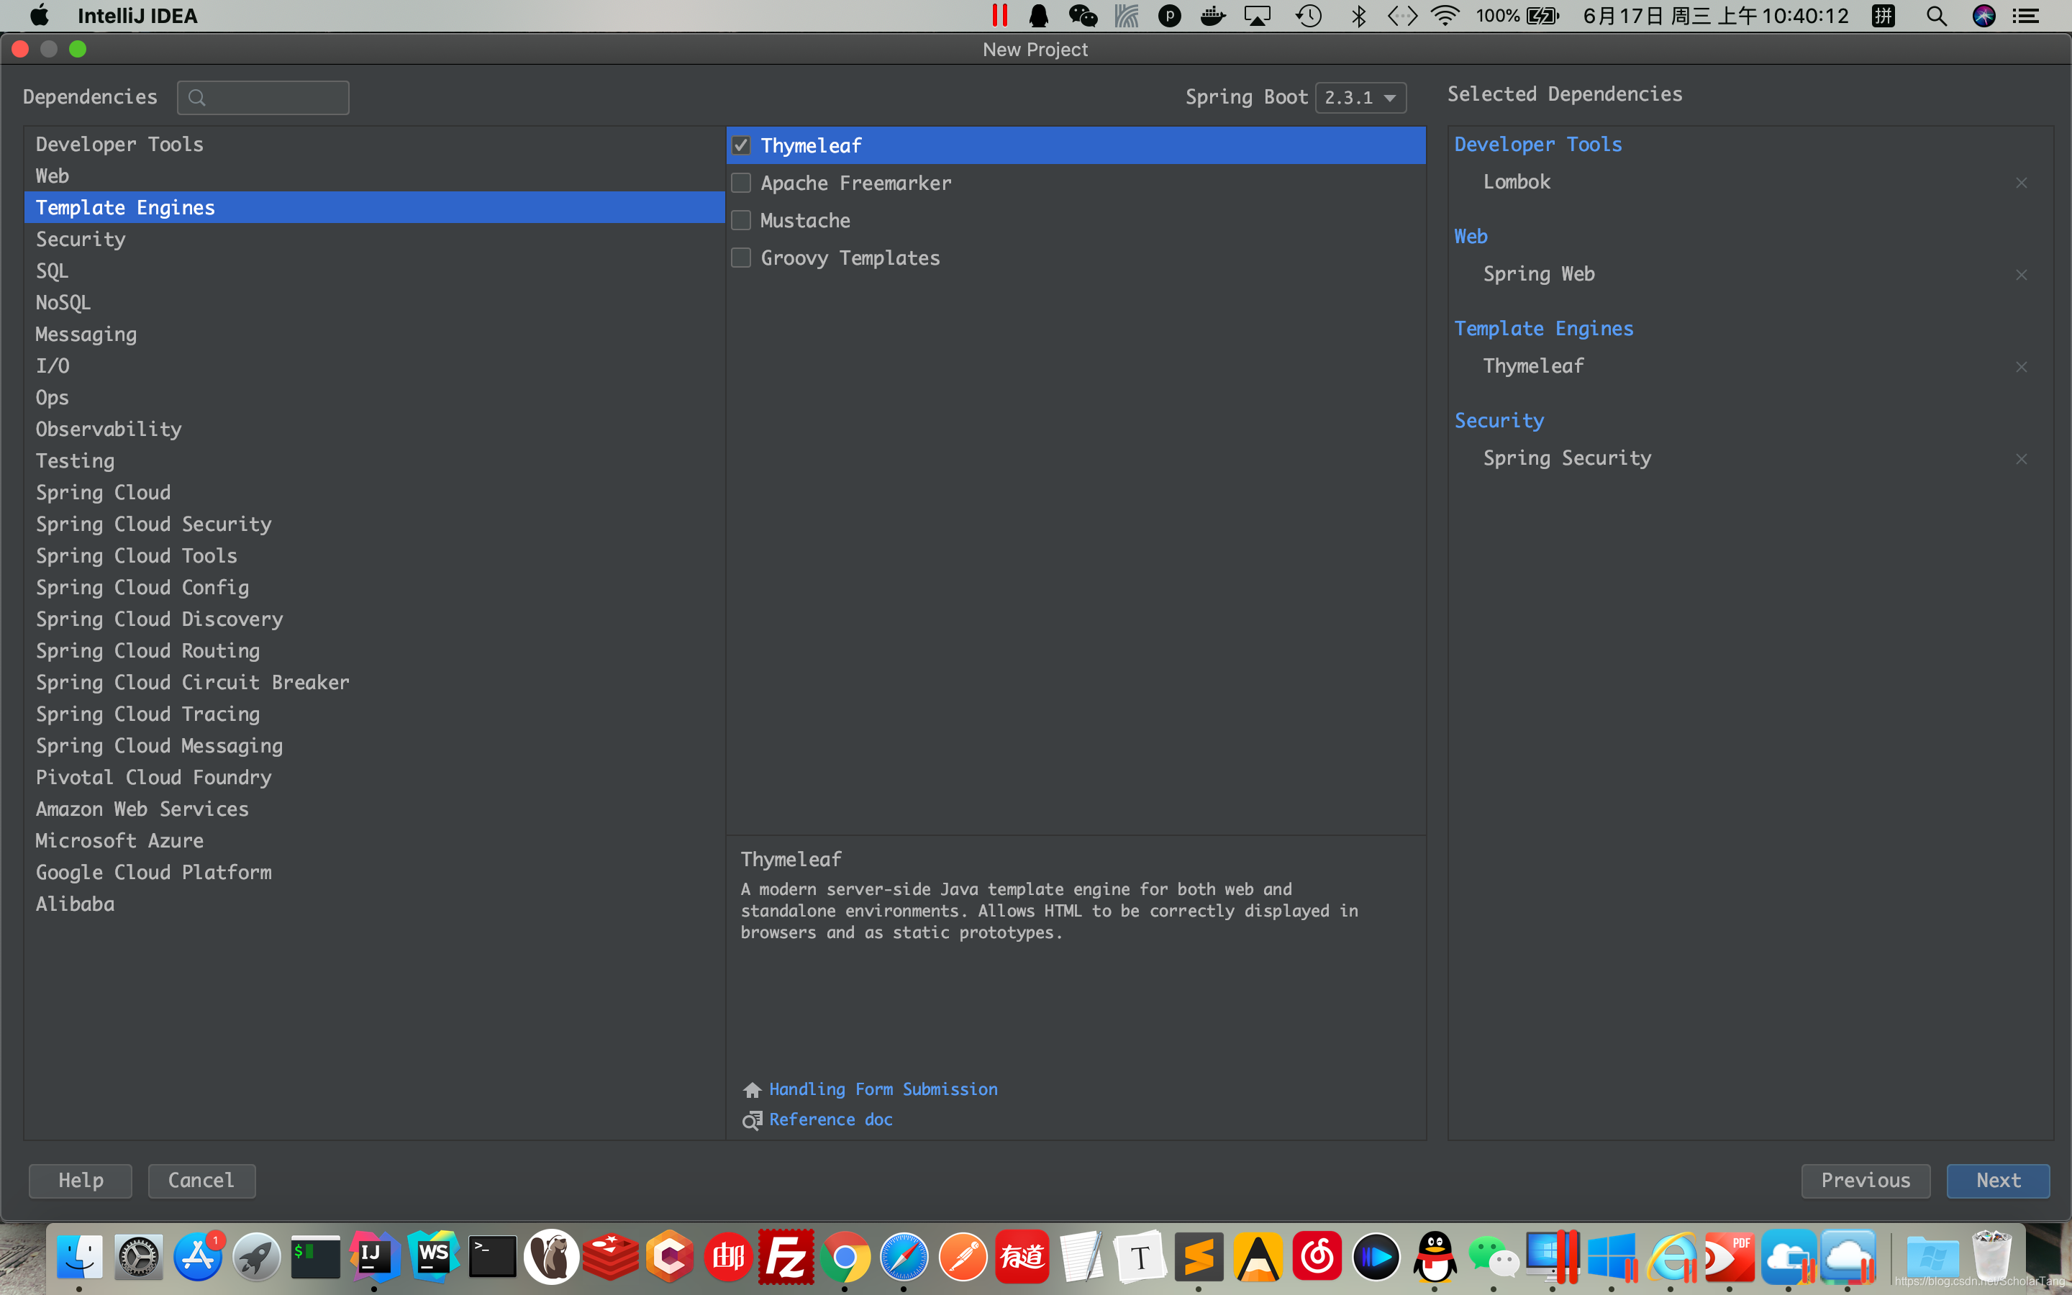Open Terminal from the dock
This screenshot has height=1295, width=2072.
(x=492, y=1256)
